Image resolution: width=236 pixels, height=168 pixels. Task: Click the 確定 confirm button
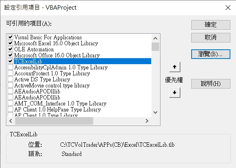211,25
